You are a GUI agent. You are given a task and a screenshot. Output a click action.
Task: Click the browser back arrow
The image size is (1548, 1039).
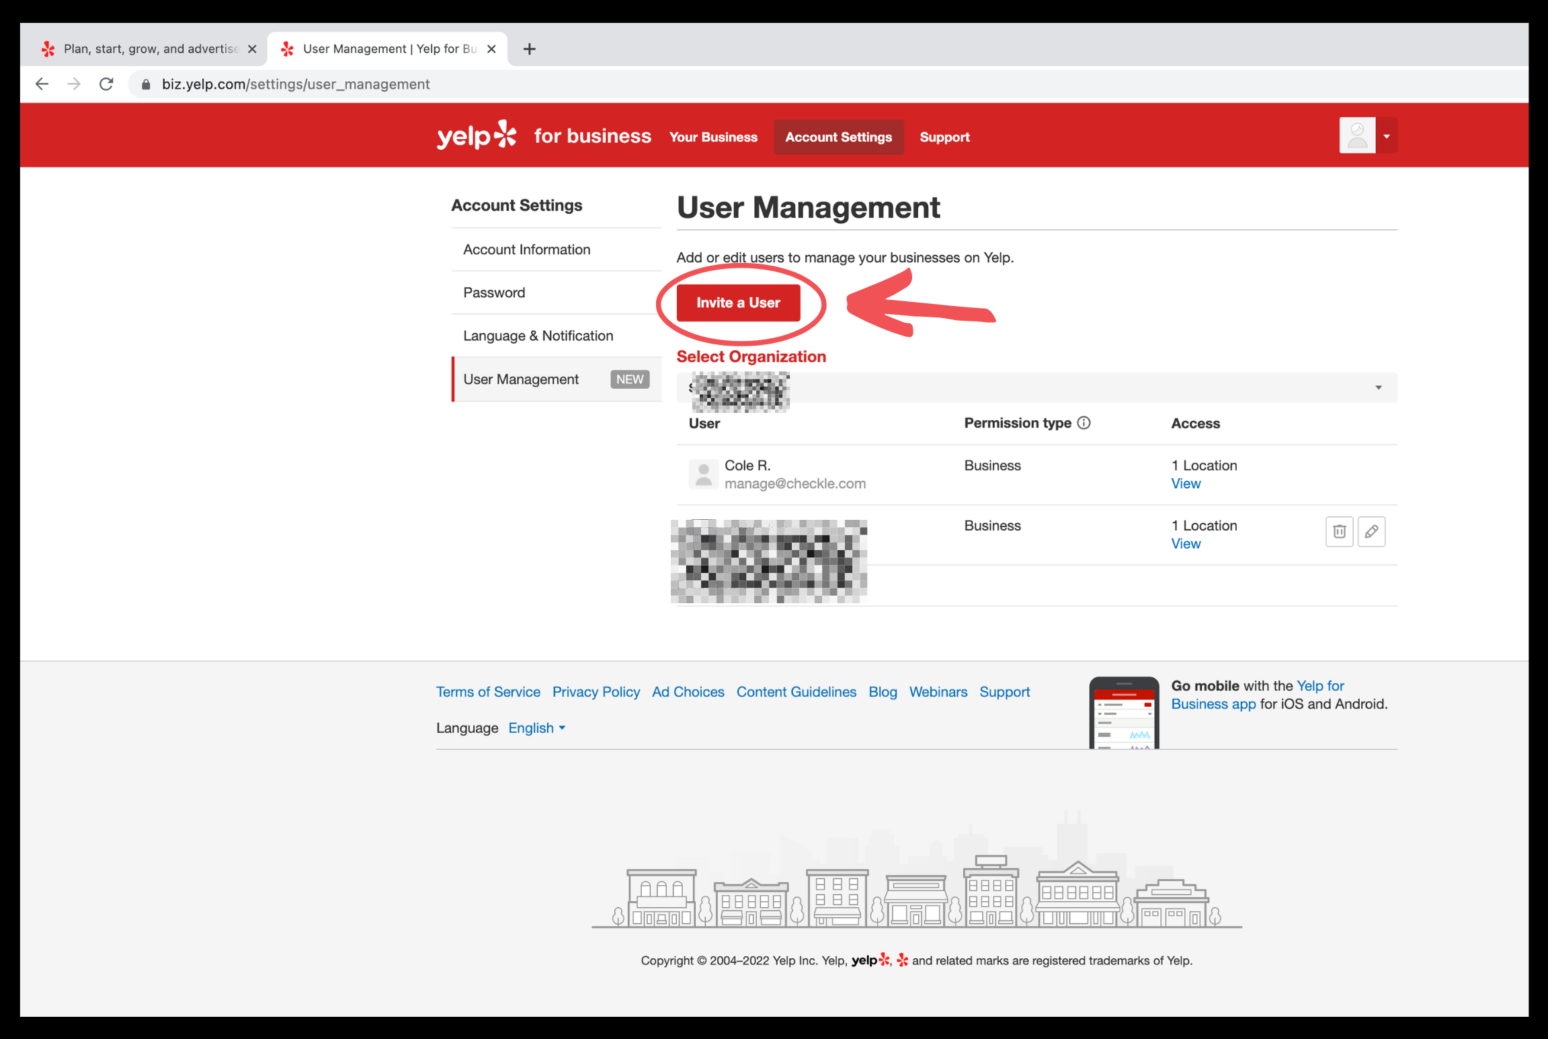pos(42,84)
